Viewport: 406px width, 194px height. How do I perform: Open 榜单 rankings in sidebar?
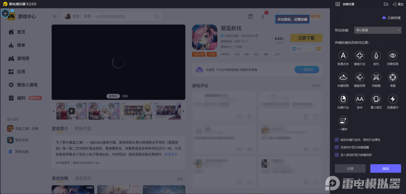pyautogui.click(x=17, y=45)
